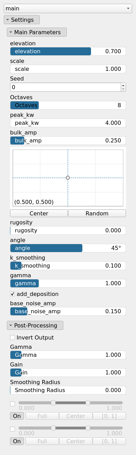Toggle the first On button
Image resolution: width=136 pixels, height=455 pixels.
17,416
